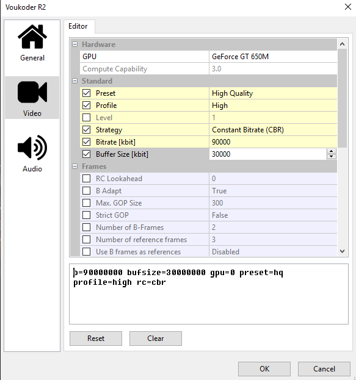Select the Video camera icon
This screenshot has height=380, width=356.
point(32,92)
